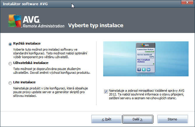Cancel installation via Storno button
Image resolution: width=195 pixels, height=127 pixels.
tap(173, 119)
